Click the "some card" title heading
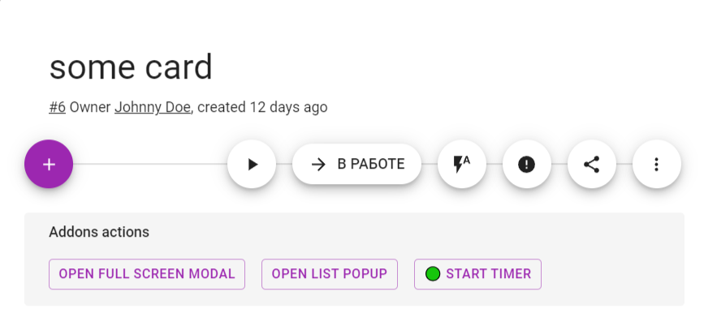The image size is (704, 326). coord(131,67)
